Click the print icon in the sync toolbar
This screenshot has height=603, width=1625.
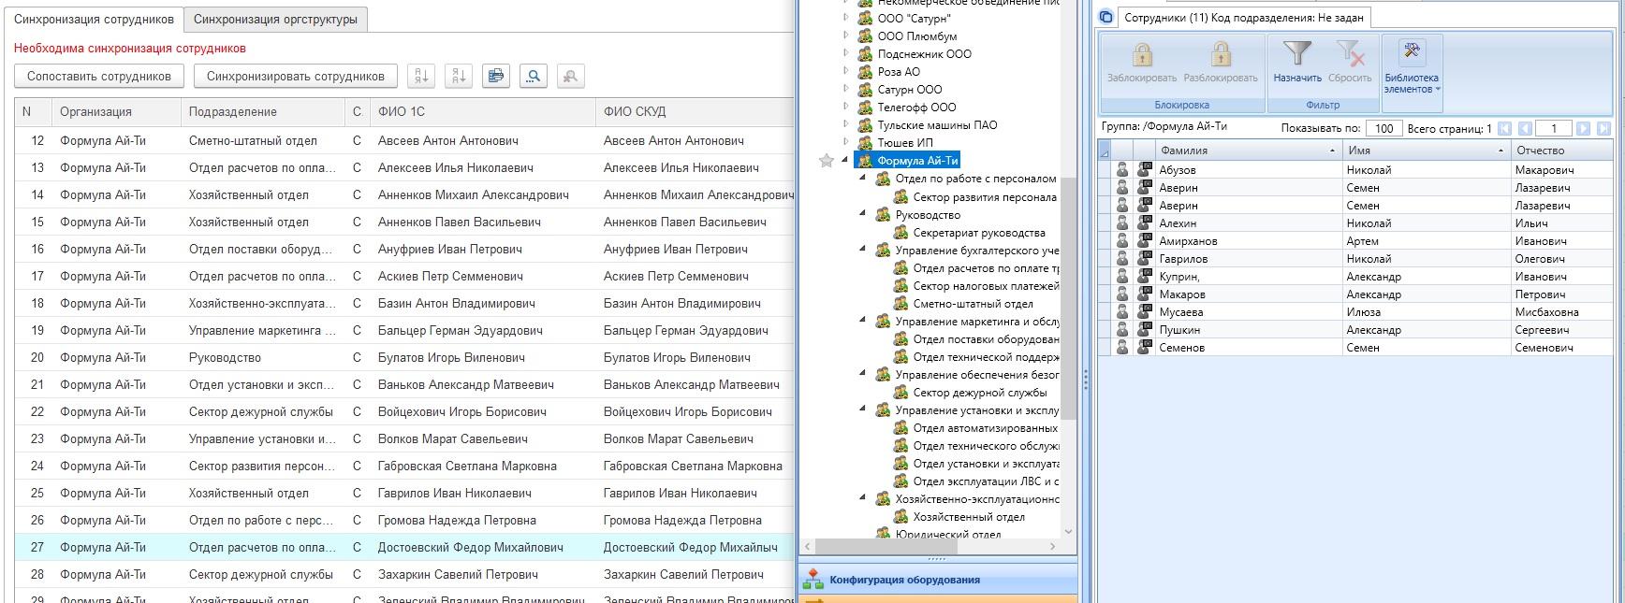495,77
